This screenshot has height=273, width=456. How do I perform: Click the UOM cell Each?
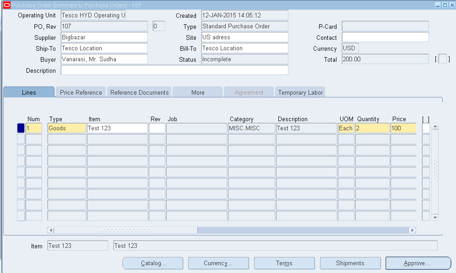point(346,128)
